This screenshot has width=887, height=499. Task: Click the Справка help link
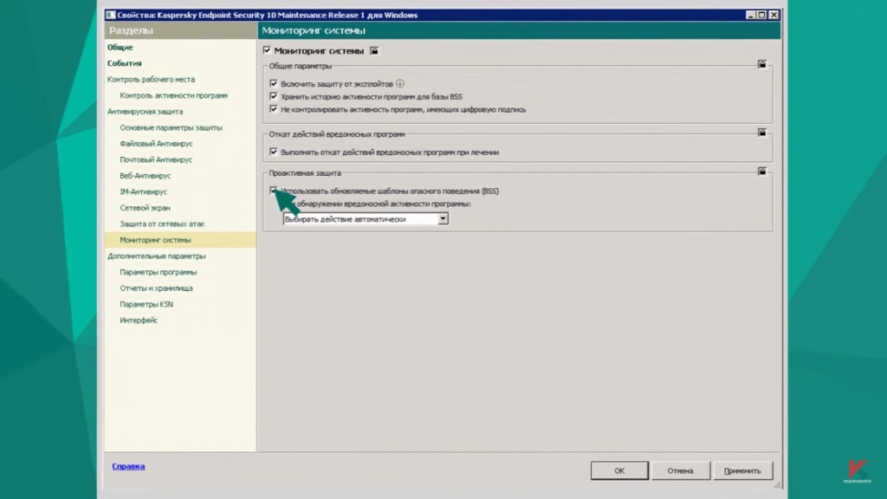tap(128, 466)
